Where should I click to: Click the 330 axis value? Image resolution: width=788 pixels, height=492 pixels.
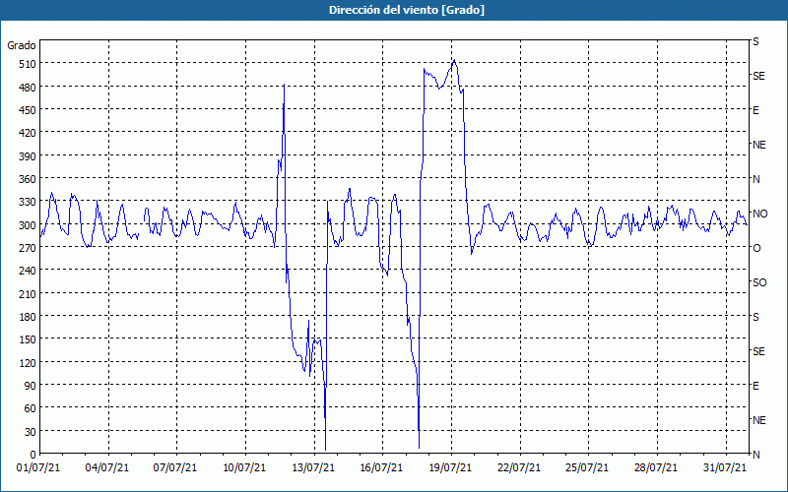point(28,202)
